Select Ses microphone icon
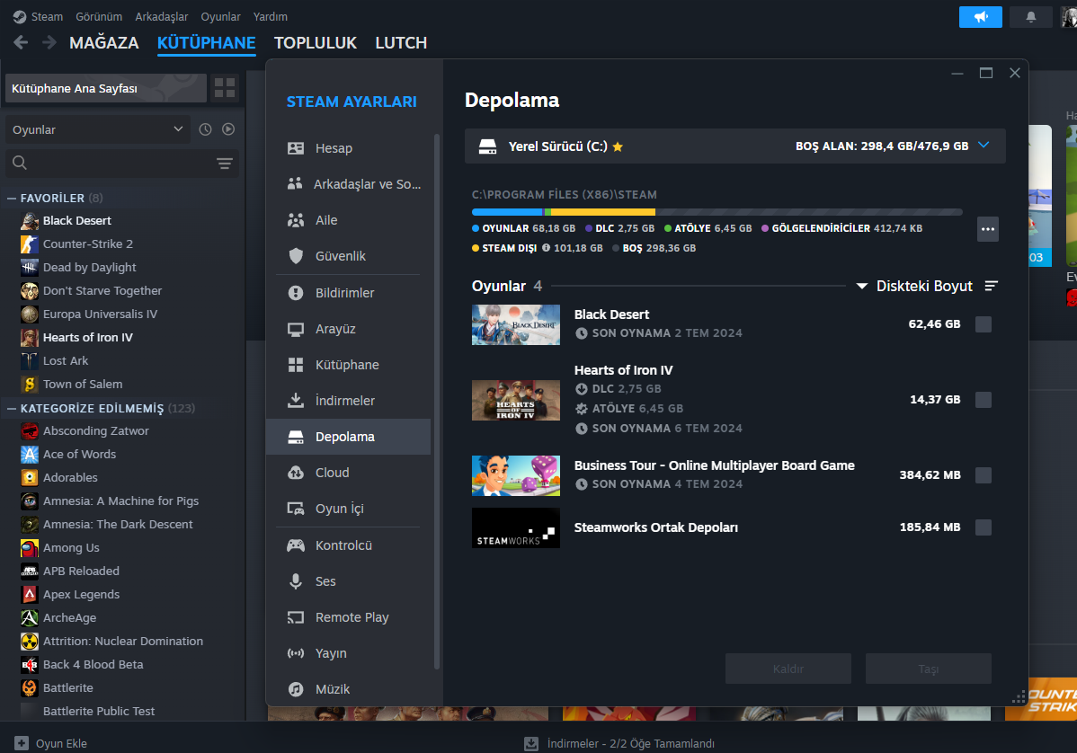Image resolution: width=1077 pixels, height=753 pixels. 296,581
